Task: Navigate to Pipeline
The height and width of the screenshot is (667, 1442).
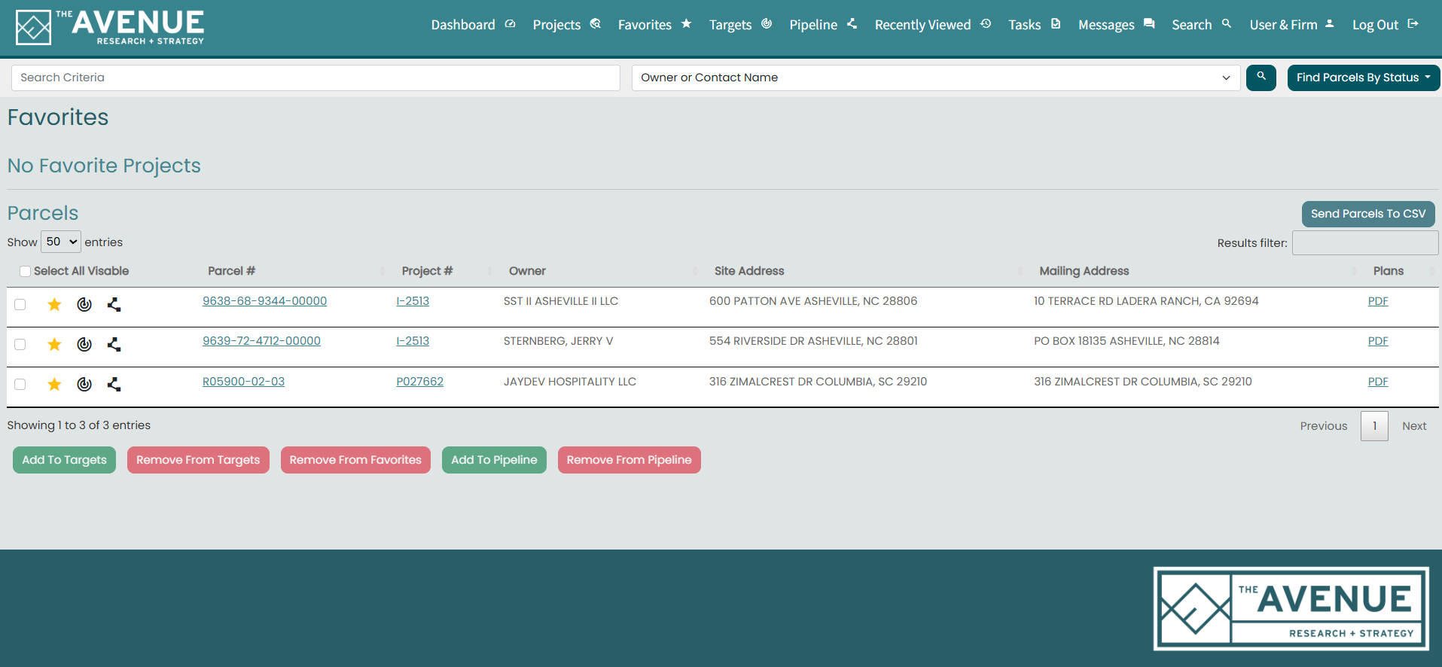Action: (x=823, y=25)
